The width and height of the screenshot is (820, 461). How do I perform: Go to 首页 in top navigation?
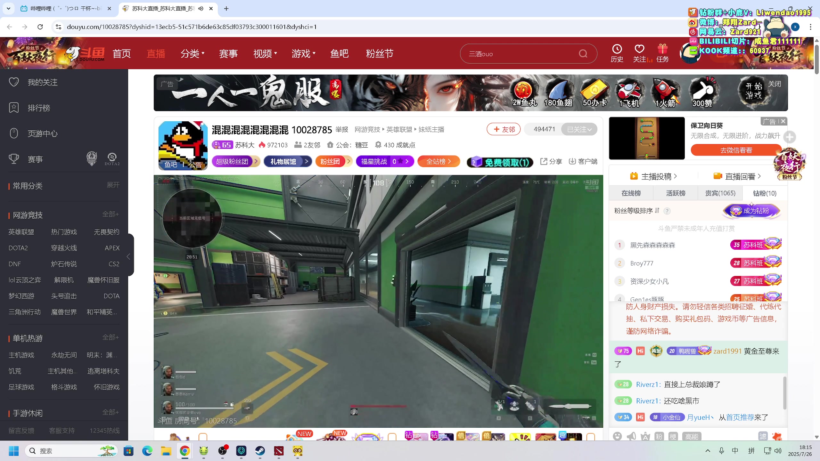pyautogui.click(x=122, y=53)
